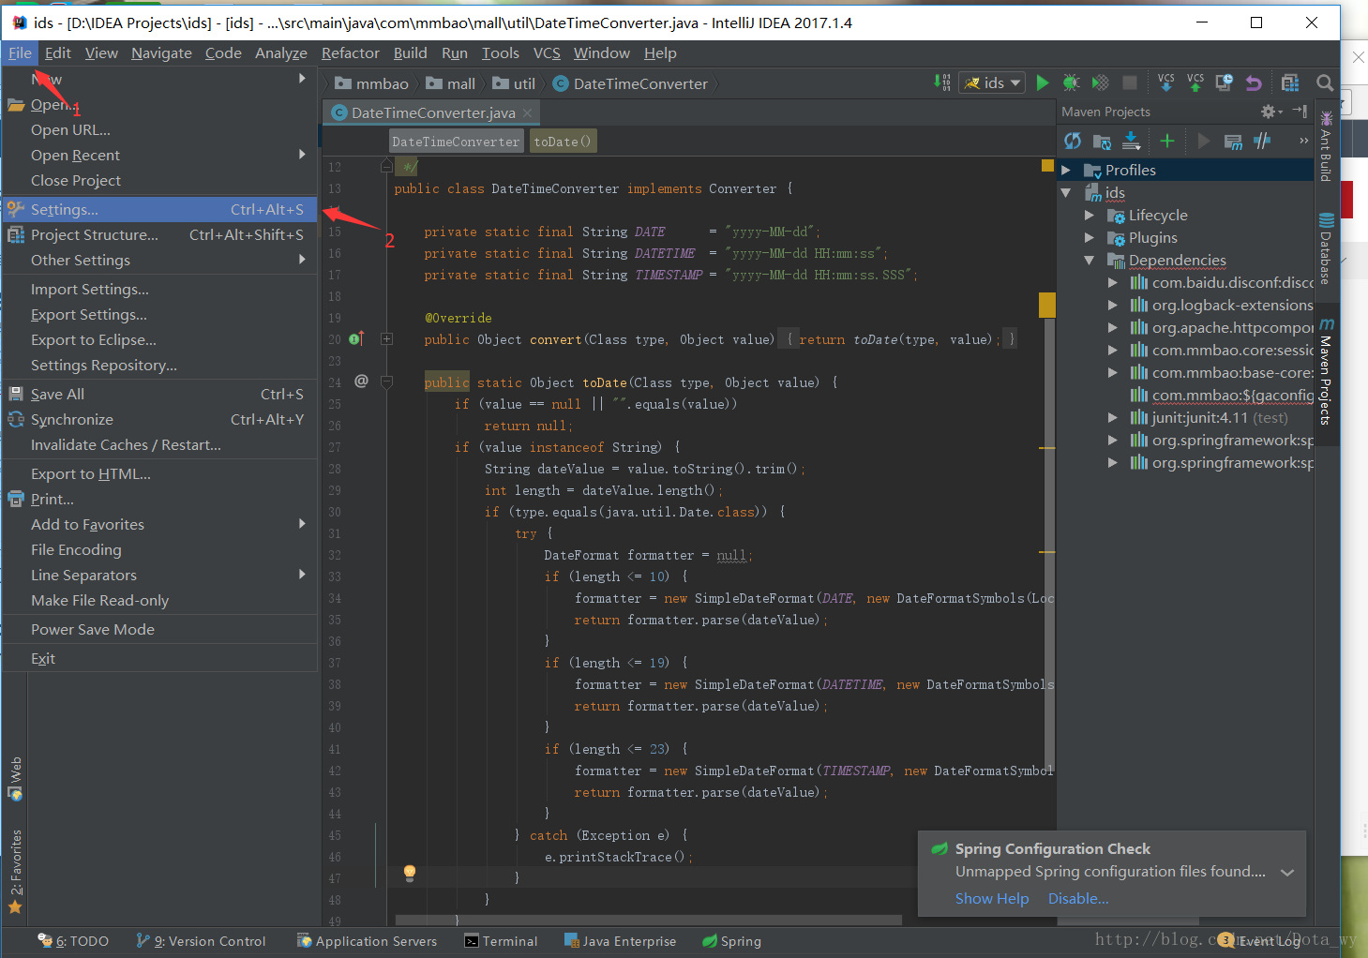Expand the org.logback-extensions dependency
Viewport: 1368px width, 958px height.
click(x=1113, y=305)
